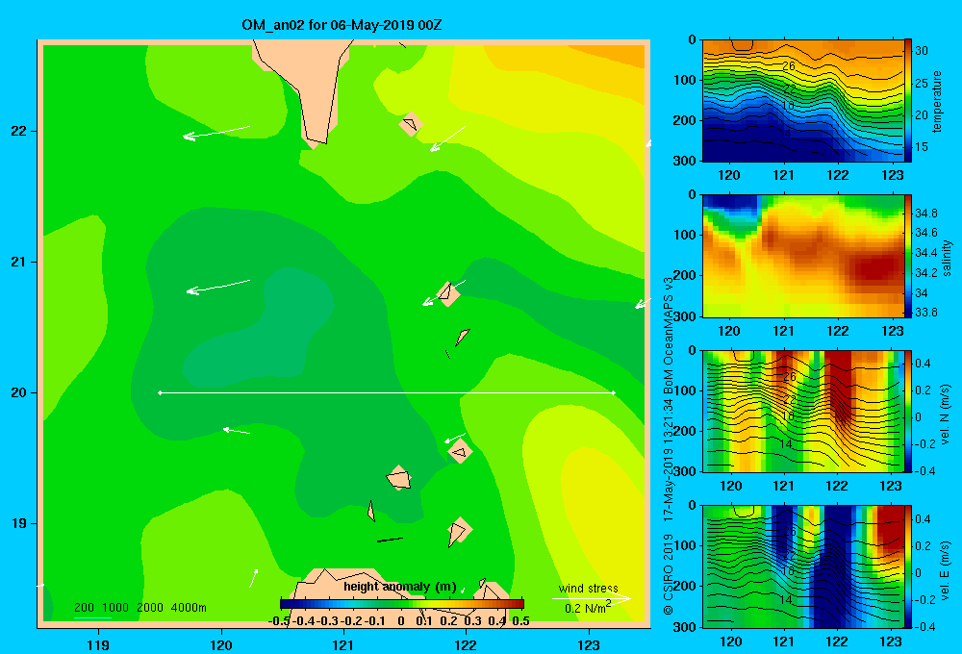Click the 0.4 tick on vel. N scale
Viewport: 962px width, 654px height.
pos(923,364)
